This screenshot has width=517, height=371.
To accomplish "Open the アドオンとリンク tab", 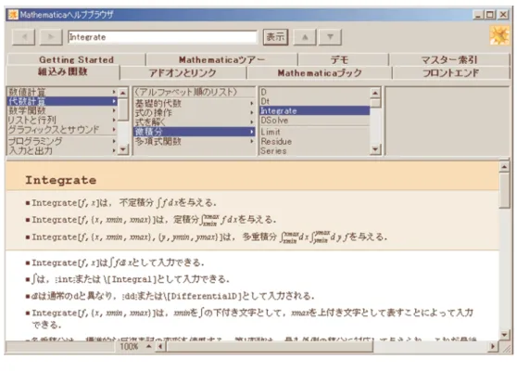I will [183, 73].
